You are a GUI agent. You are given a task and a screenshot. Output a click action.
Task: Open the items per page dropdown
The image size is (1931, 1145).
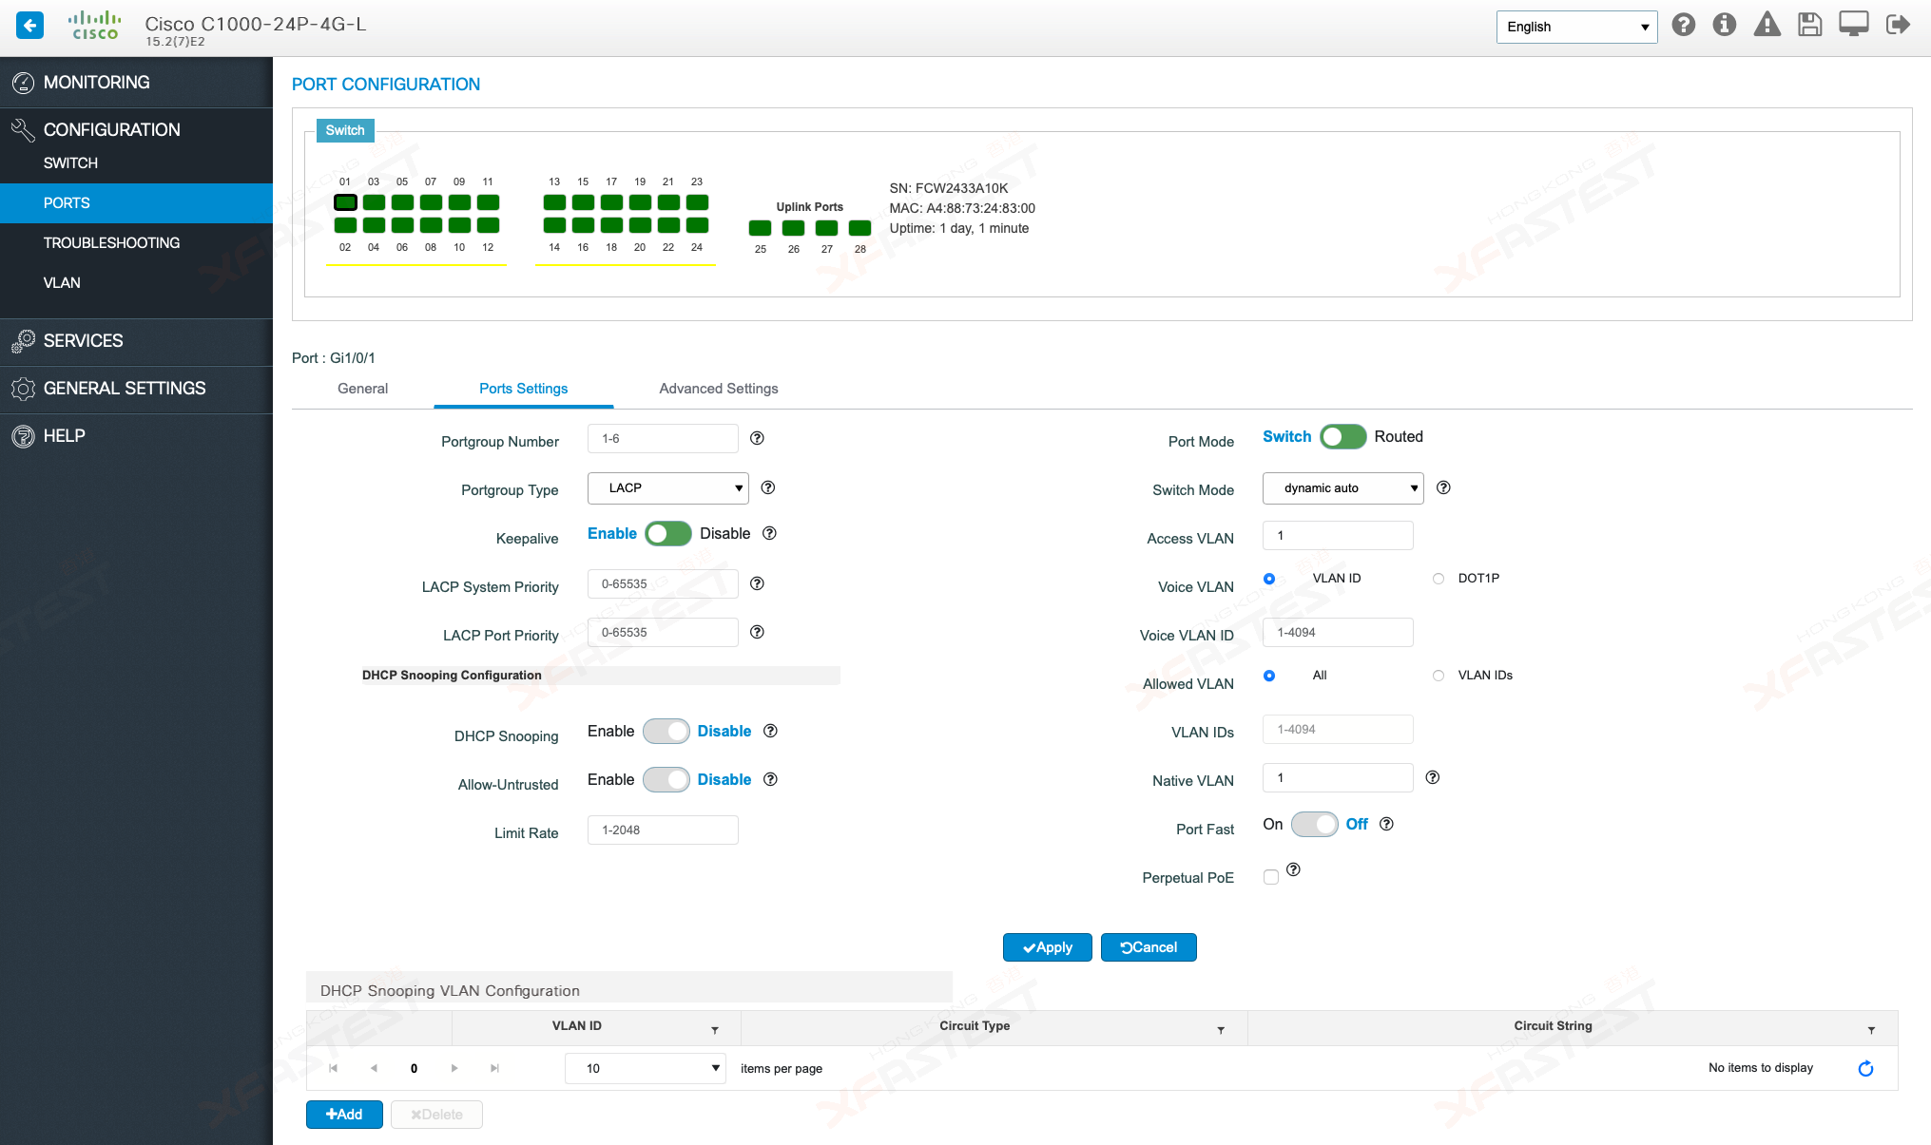point(645,1068)
